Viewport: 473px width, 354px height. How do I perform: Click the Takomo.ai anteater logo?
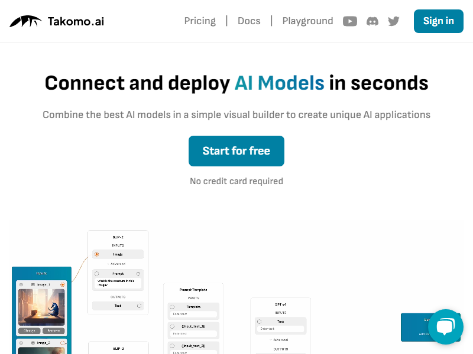(25, 21)
